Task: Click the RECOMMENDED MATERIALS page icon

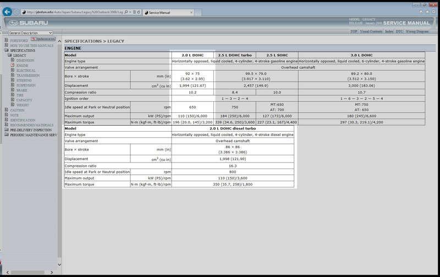Action: pyautogui.click(x=7, y=124)
